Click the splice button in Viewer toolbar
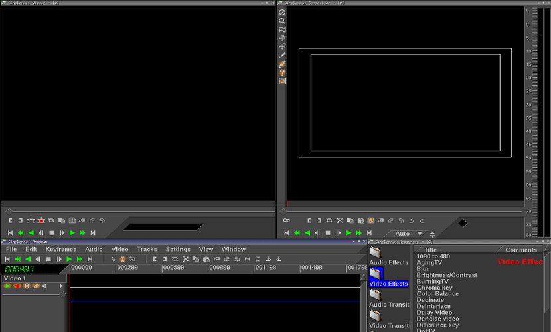The height and width of the screenshot is (332, 551). coord(30,220)
